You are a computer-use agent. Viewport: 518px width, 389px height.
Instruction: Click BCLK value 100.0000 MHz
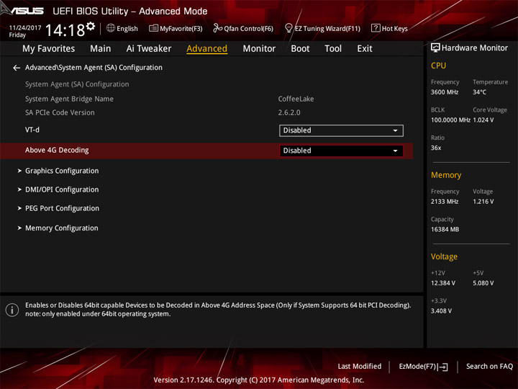(x=450, y=120)
